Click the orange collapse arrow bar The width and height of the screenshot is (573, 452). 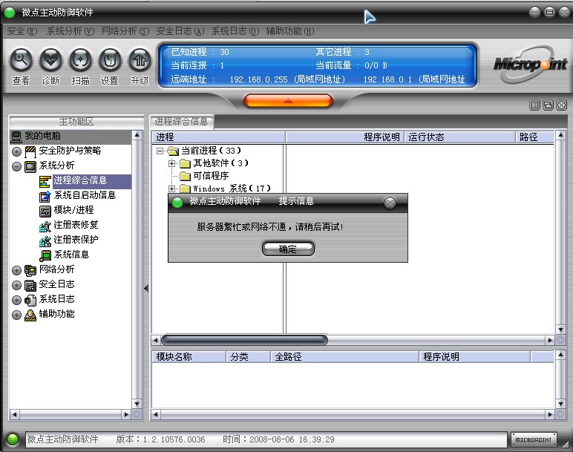tap(288, 101)
